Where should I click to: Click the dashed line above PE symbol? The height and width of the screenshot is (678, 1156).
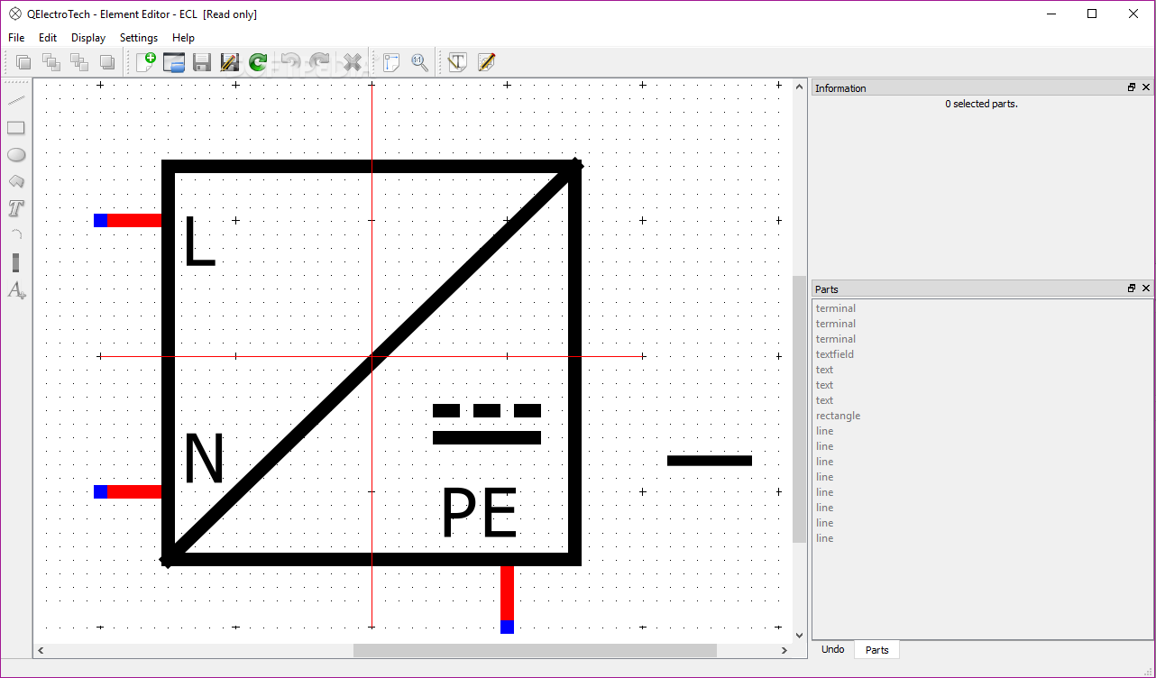[x=487, y=410]
